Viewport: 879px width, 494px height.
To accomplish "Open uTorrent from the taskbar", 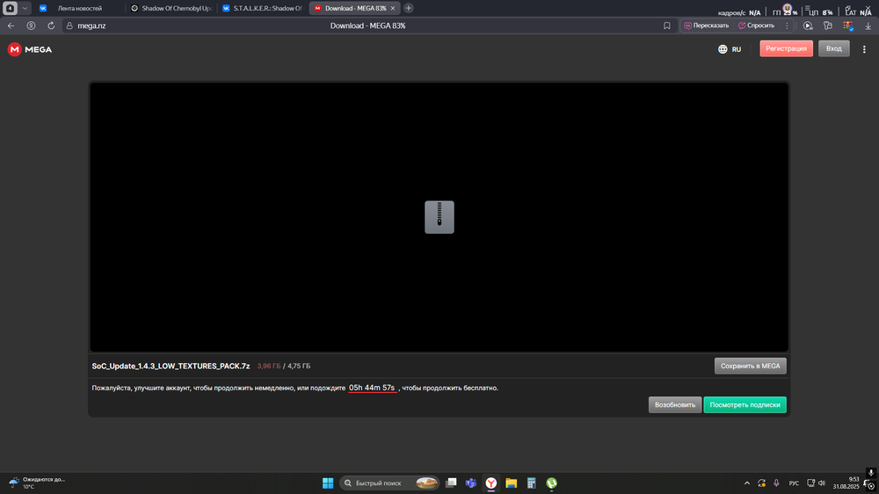I will click(x=552, y=483).
